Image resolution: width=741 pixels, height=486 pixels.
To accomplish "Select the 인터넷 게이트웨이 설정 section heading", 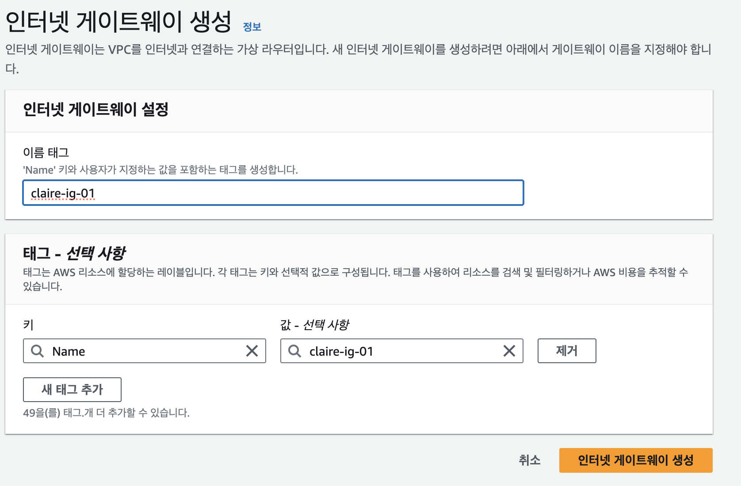I will (x=95, y=109).
